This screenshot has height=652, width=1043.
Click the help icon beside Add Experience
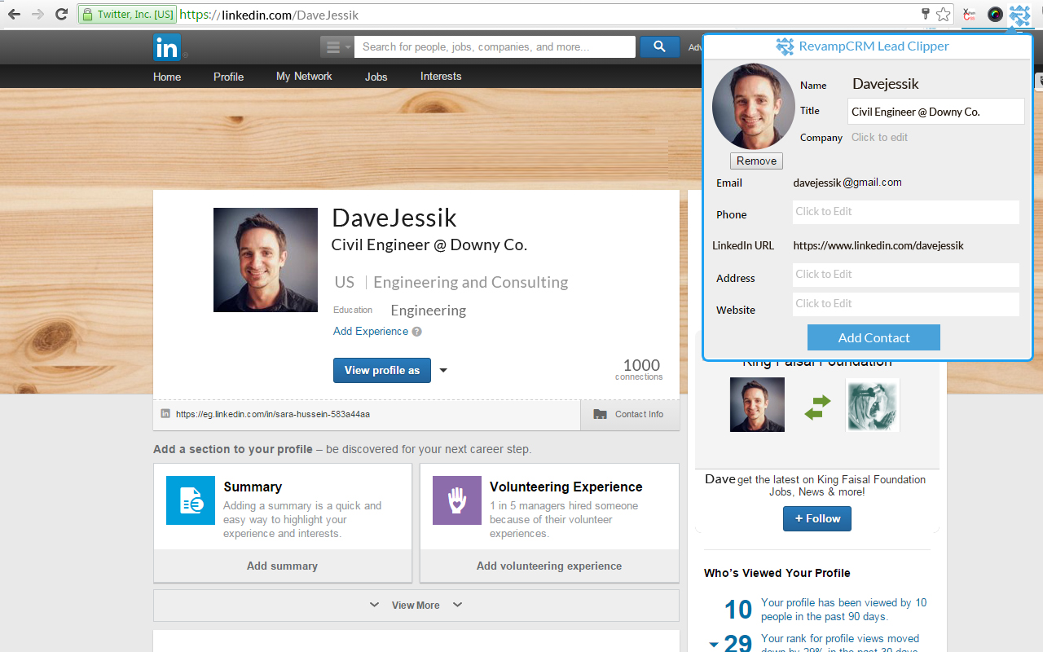(417, 332)
